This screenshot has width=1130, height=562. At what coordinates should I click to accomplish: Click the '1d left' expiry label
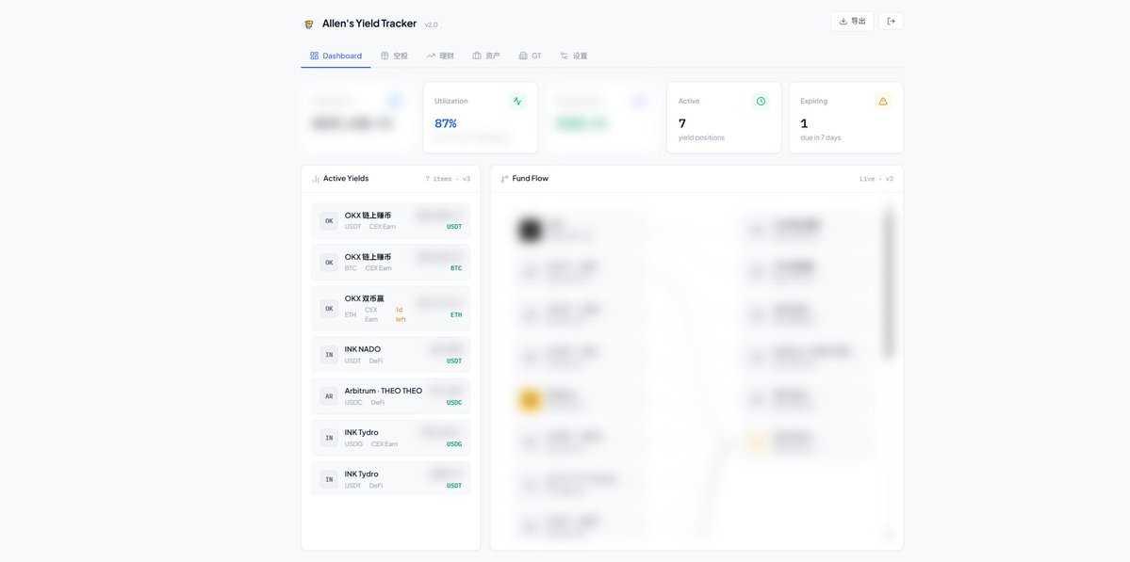tap(401, 314)
